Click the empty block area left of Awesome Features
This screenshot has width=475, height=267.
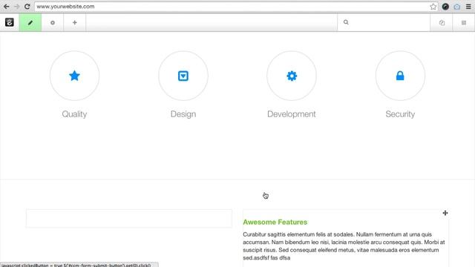[129, 218]
